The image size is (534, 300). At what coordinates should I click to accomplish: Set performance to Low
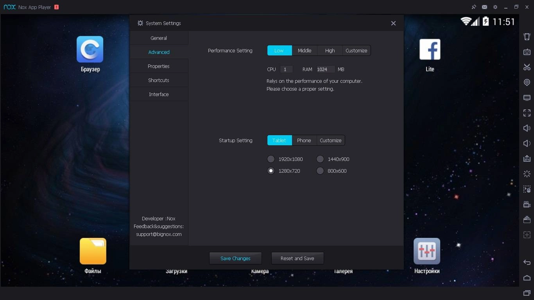point(280,50)
